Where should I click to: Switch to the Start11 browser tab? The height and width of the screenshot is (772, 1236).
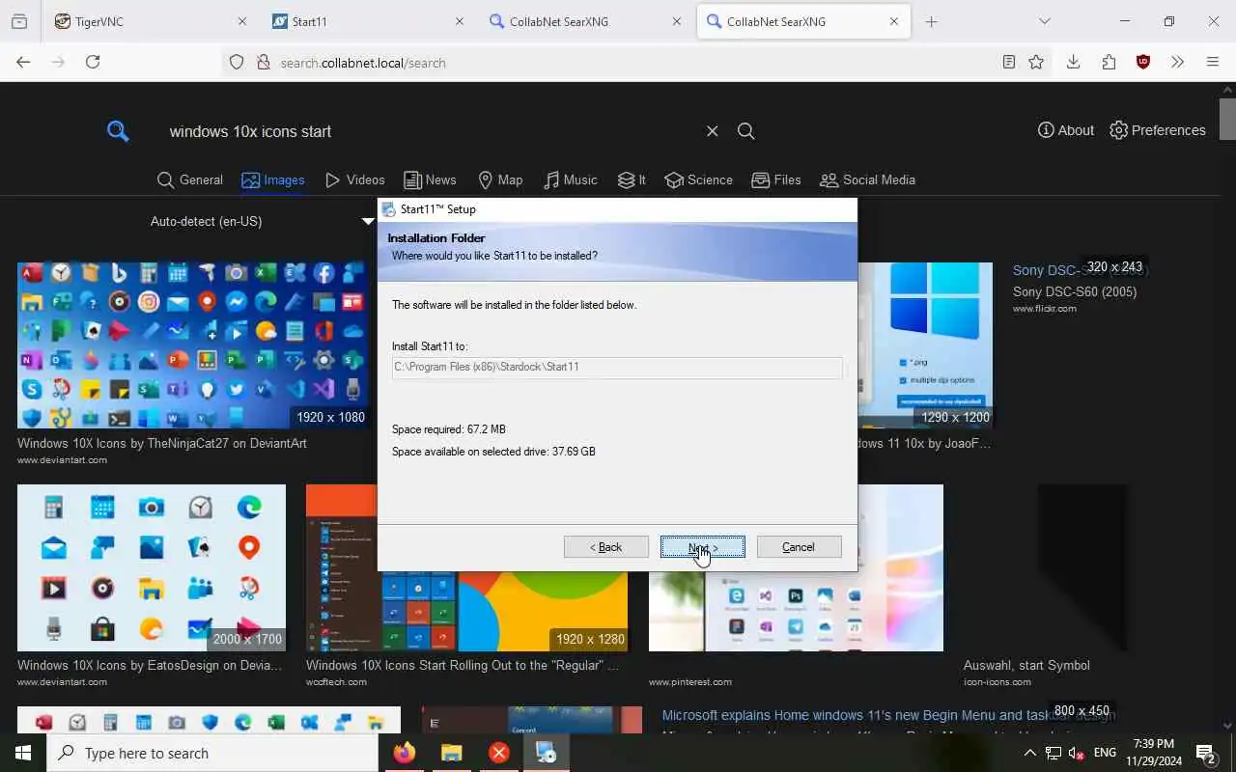pyautogui.click(x=367, y=21)
